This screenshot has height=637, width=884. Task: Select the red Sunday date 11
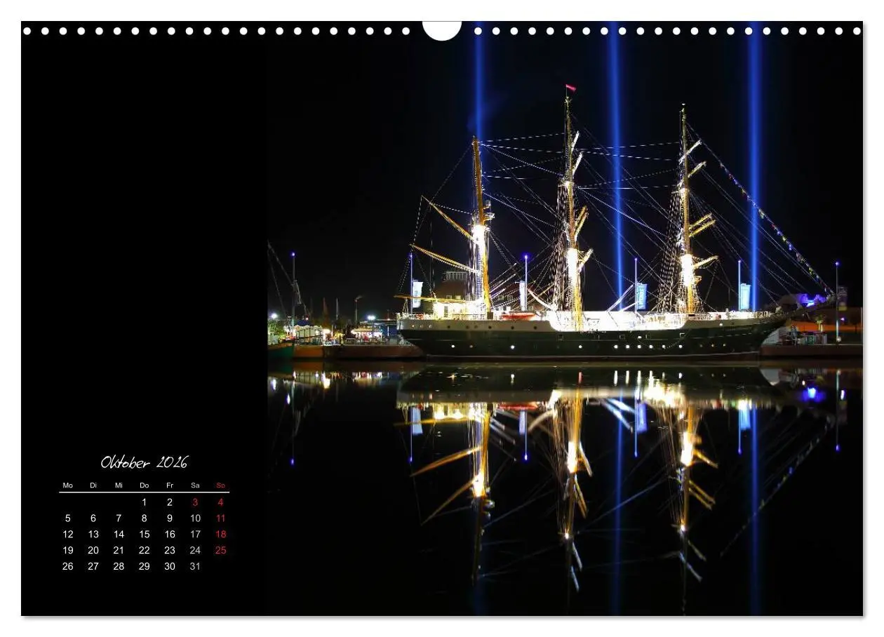[220, 518]
